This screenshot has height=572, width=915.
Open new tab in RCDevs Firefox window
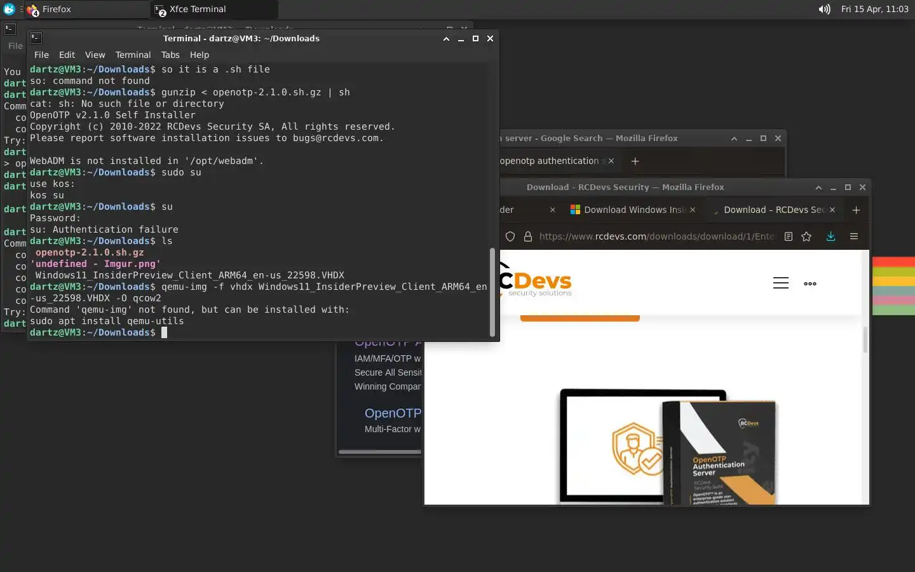coord(856,210)
